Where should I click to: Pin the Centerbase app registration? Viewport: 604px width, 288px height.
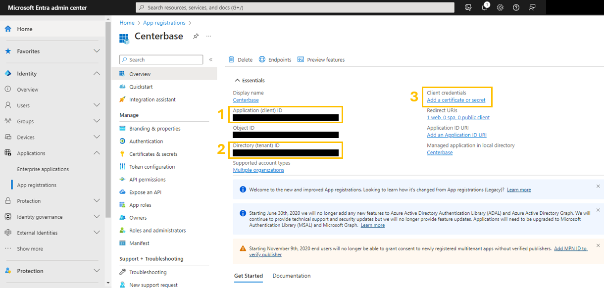[x=196, y=36]
